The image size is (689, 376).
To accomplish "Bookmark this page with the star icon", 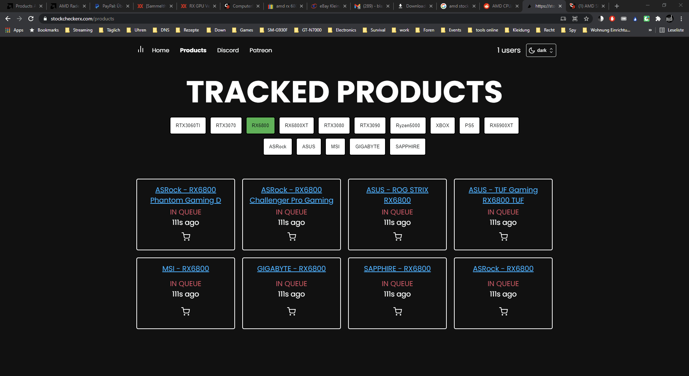I will [x=586, y=19].
